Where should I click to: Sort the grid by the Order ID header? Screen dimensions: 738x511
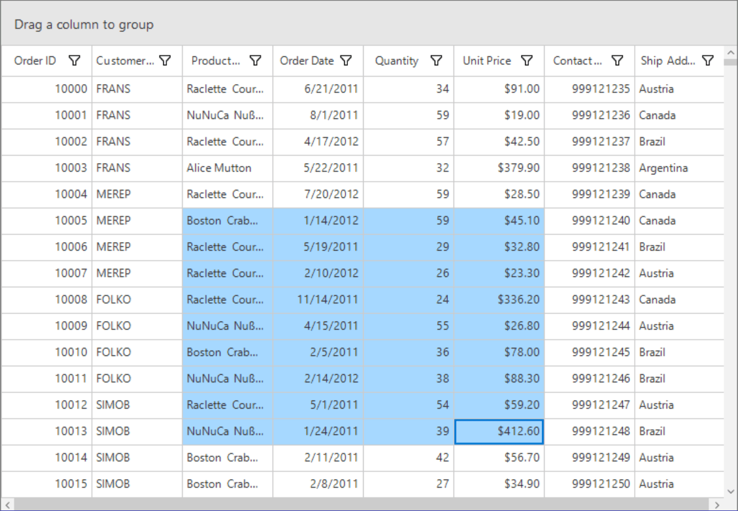(x=35, y=60)
